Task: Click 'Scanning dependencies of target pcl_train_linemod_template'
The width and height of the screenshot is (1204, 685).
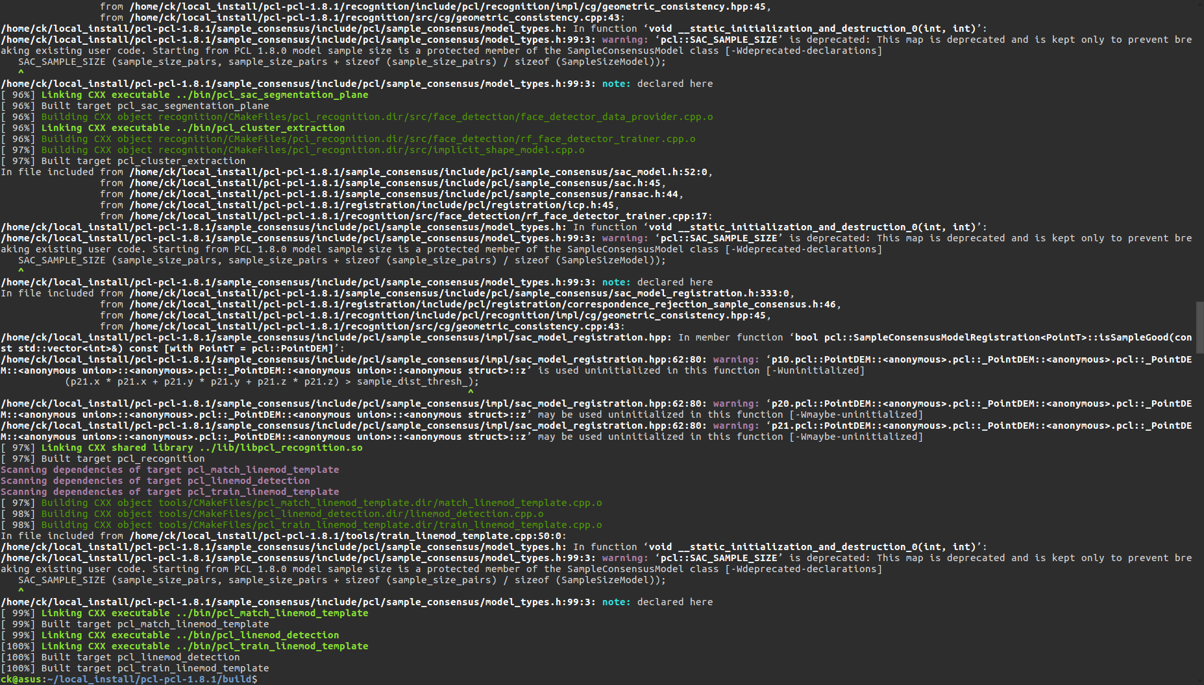Action: 169,492
